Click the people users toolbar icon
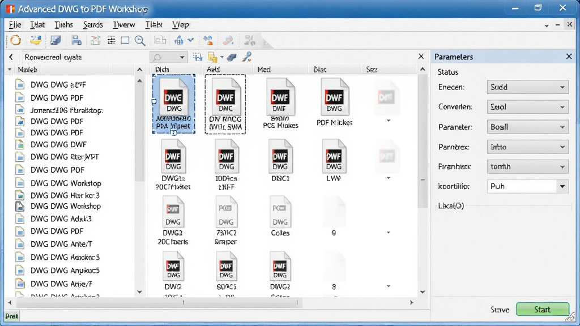Screen dimensions: 580x326 tap(208, 40)
